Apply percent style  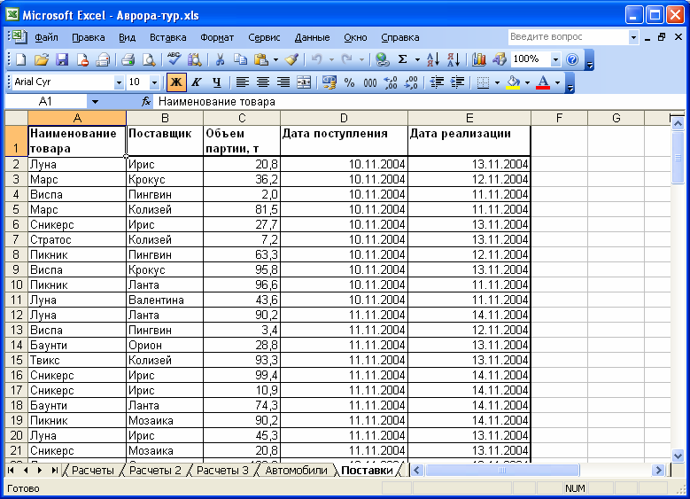(x=349, y=82)
